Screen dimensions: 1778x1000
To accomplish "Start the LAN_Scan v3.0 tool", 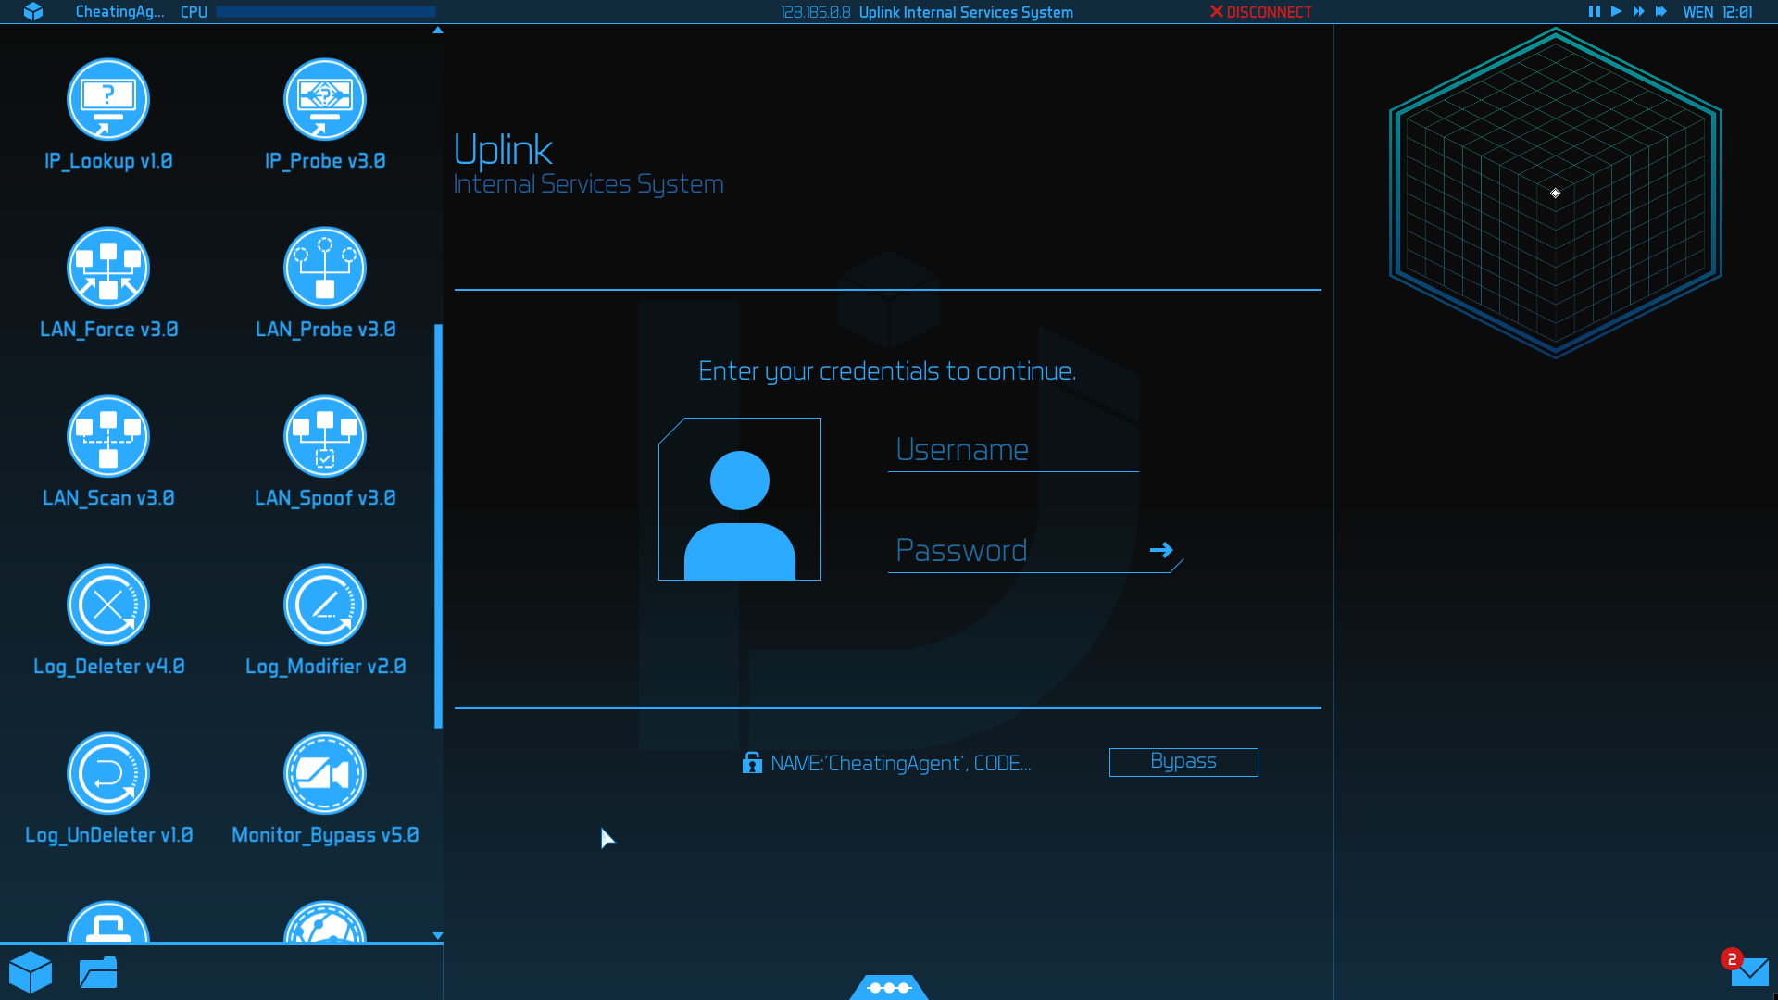I will coord(108,452).
